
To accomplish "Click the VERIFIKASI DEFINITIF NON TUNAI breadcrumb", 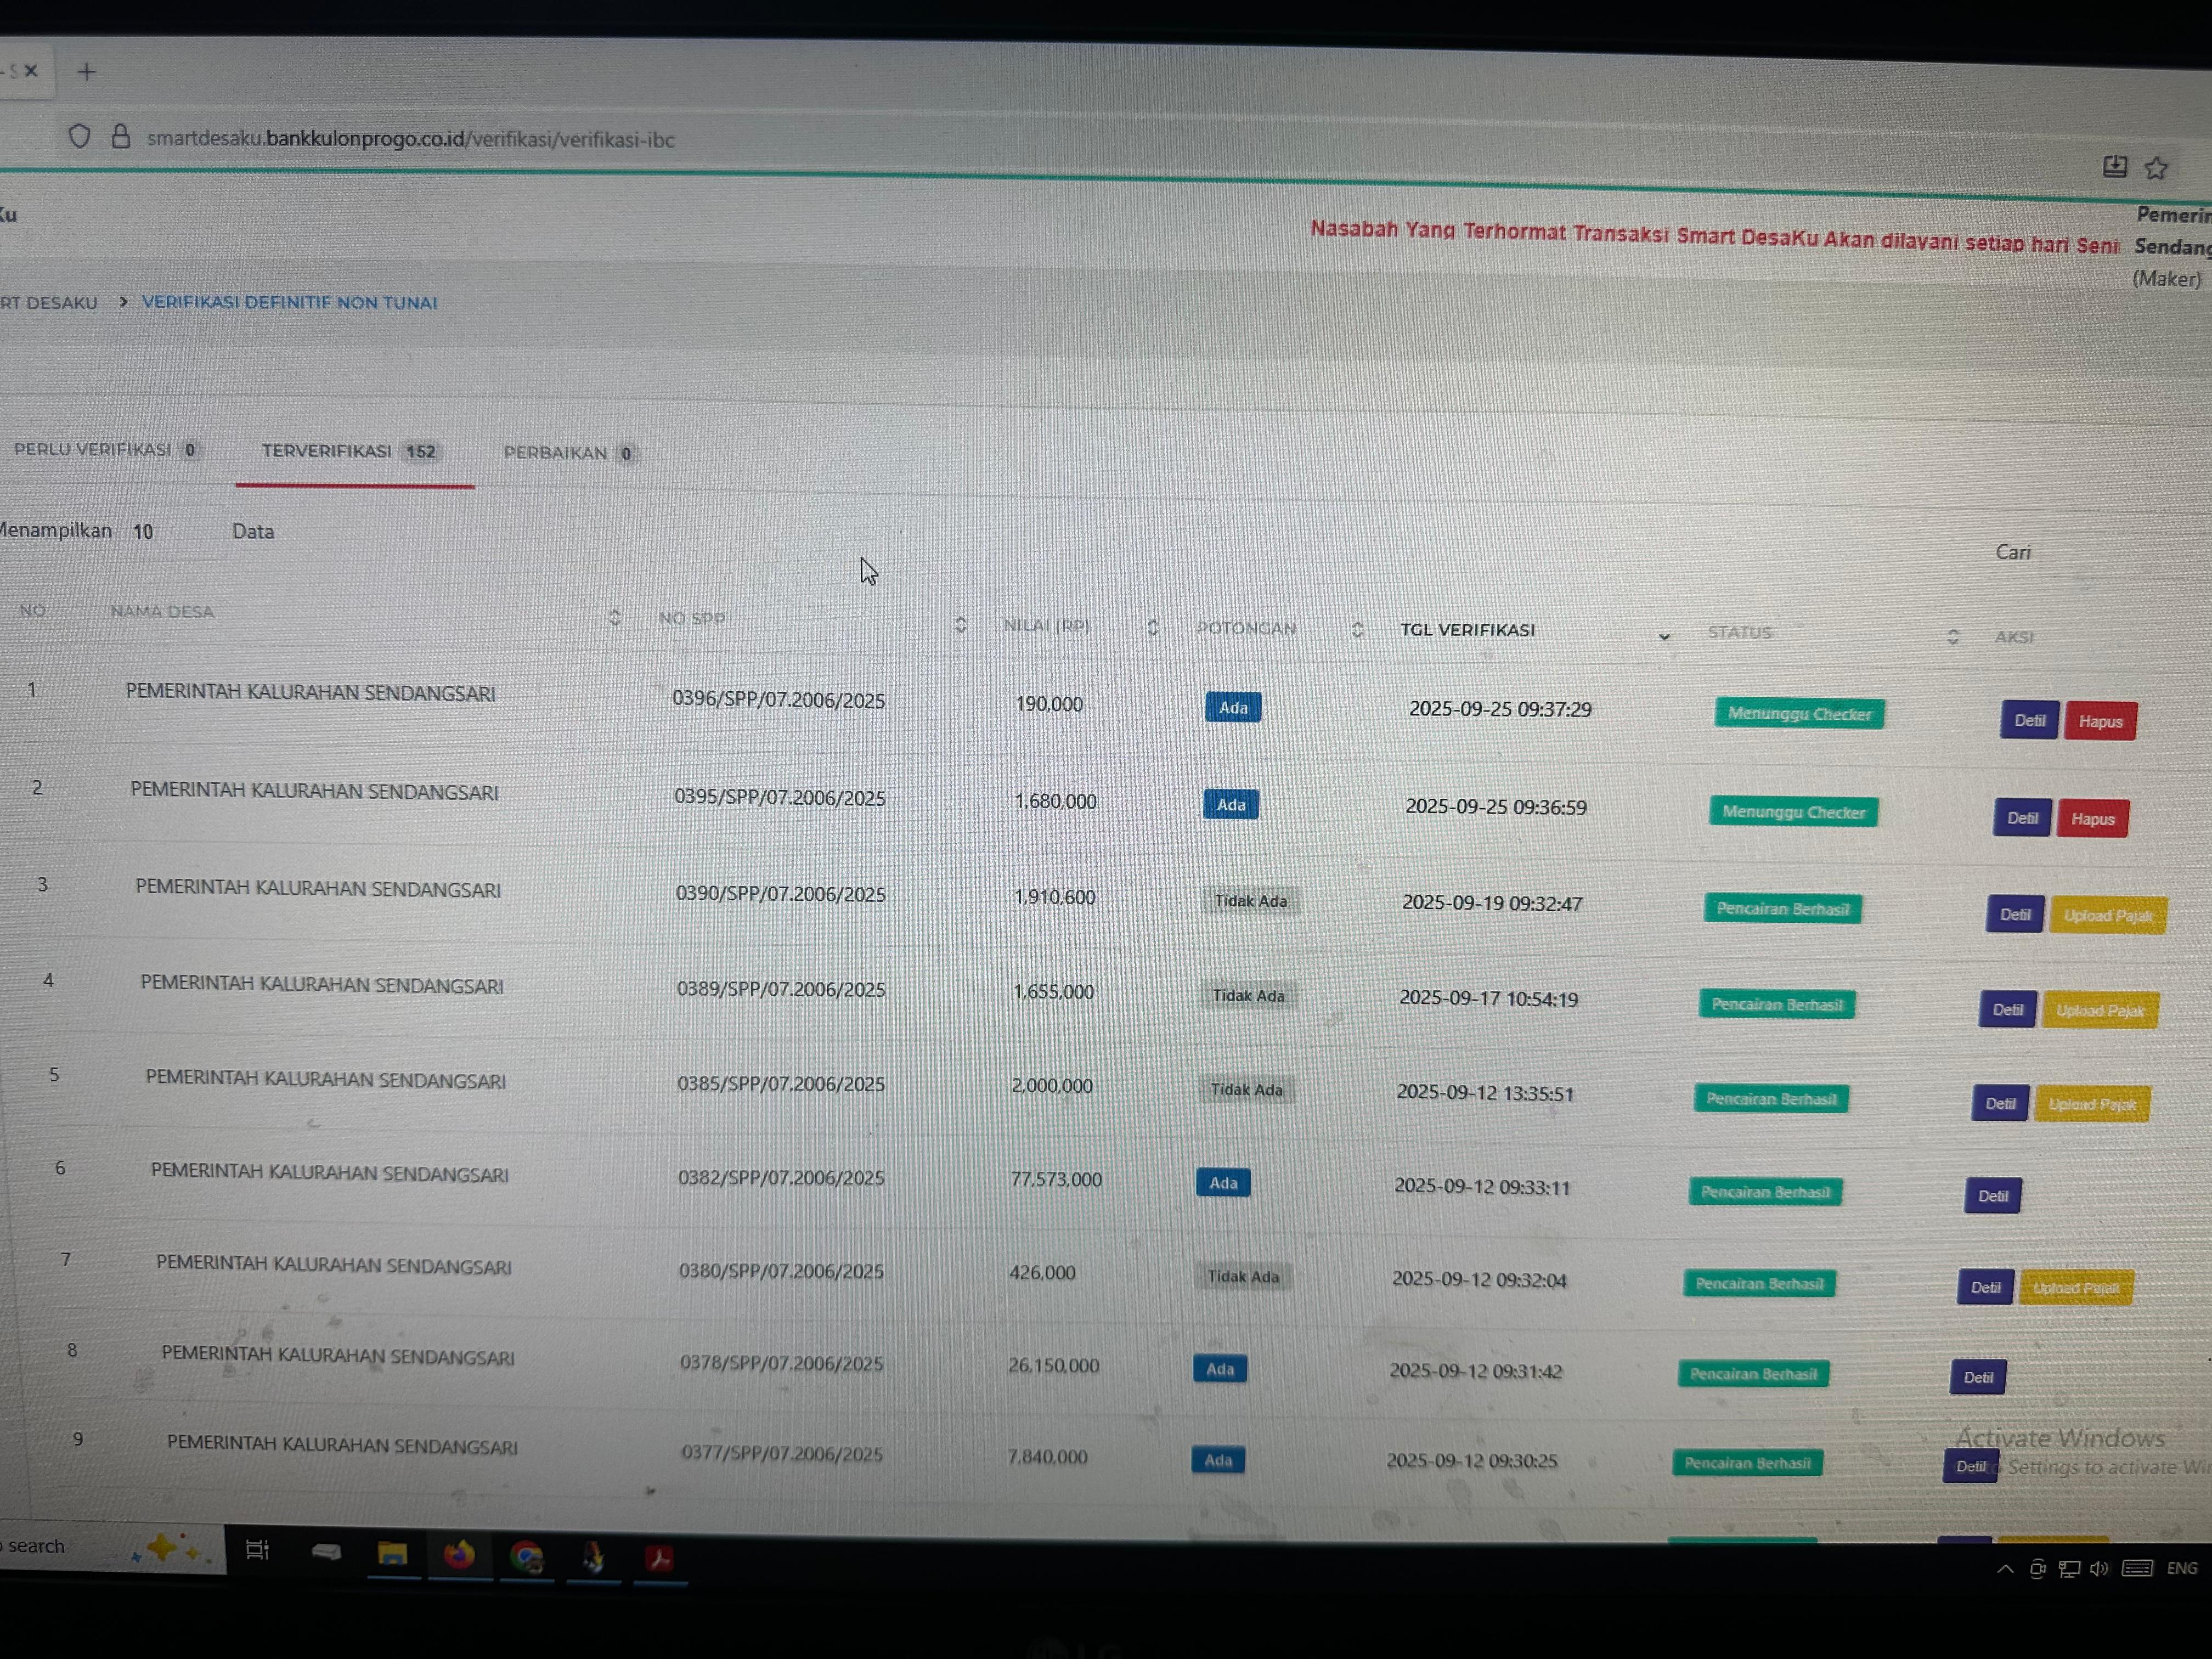I will point(289,302).
